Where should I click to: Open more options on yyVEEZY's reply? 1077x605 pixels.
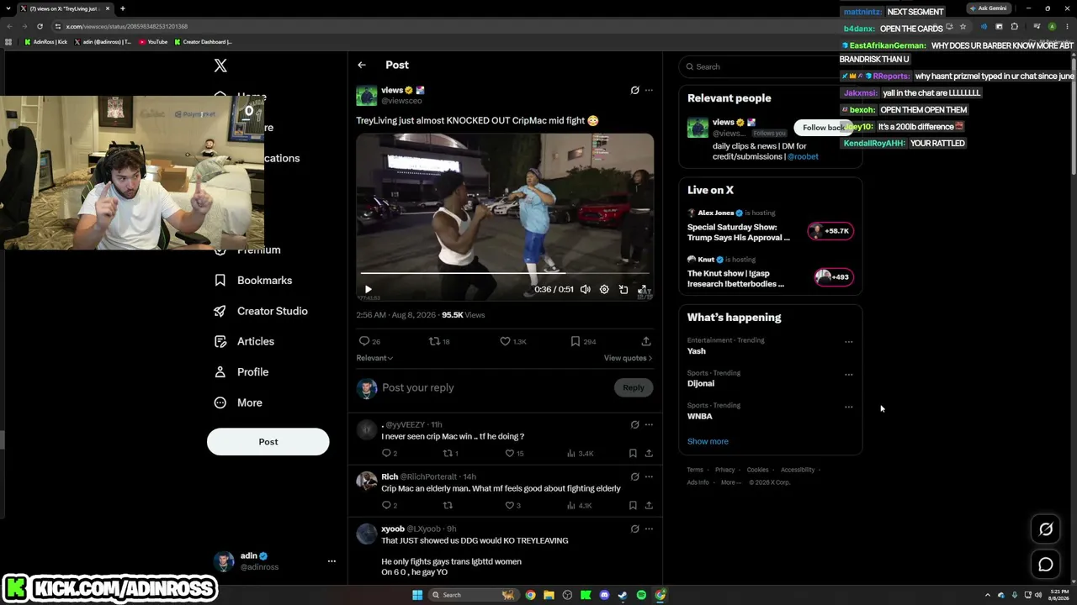[x=649, y=424]
